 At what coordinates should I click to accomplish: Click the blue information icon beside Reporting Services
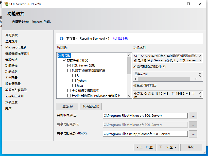pyautogui.click(x=62, y=39)
